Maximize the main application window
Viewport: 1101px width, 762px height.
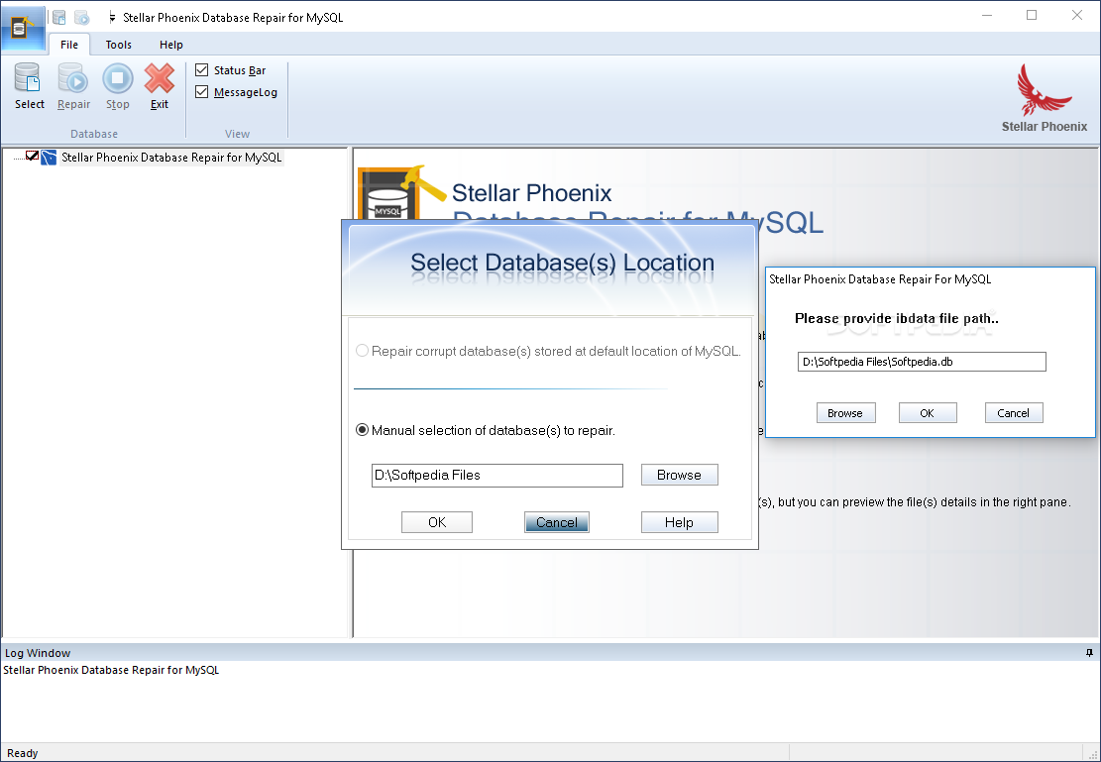click(1032, 16)
